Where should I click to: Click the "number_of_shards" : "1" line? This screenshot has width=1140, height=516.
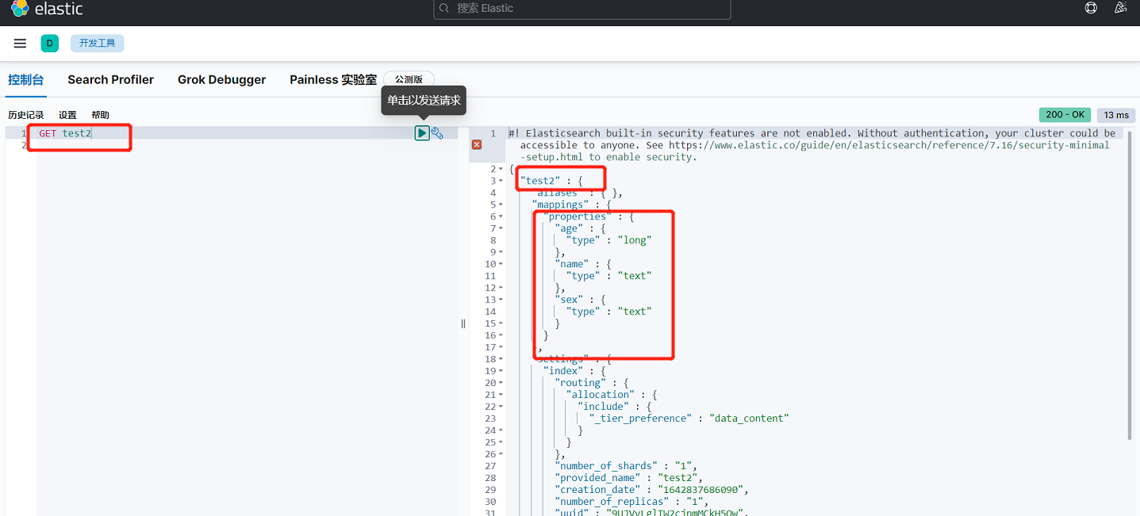(x=626, y=466)
